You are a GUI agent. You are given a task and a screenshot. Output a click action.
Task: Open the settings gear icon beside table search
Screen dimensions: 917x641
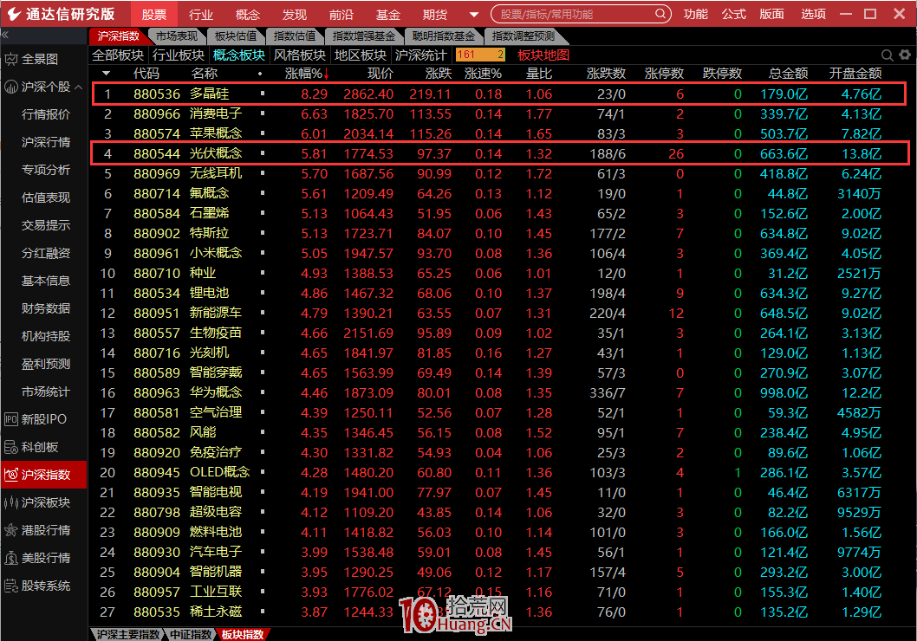(x=905, y=55)
